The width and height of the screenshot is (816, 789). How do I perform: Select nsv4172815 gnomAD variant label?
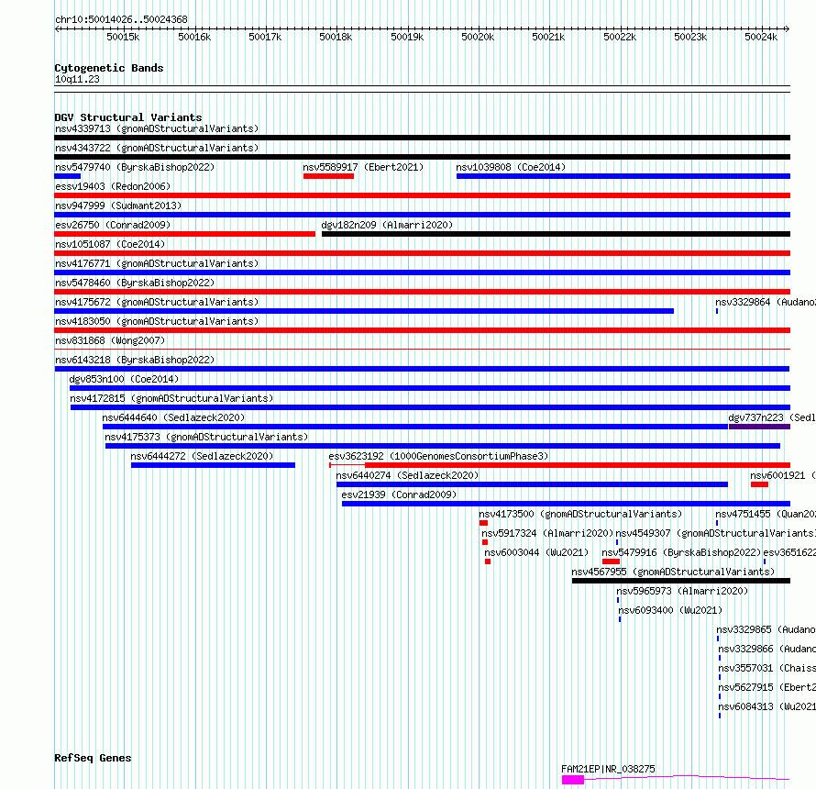coord(171,398)
